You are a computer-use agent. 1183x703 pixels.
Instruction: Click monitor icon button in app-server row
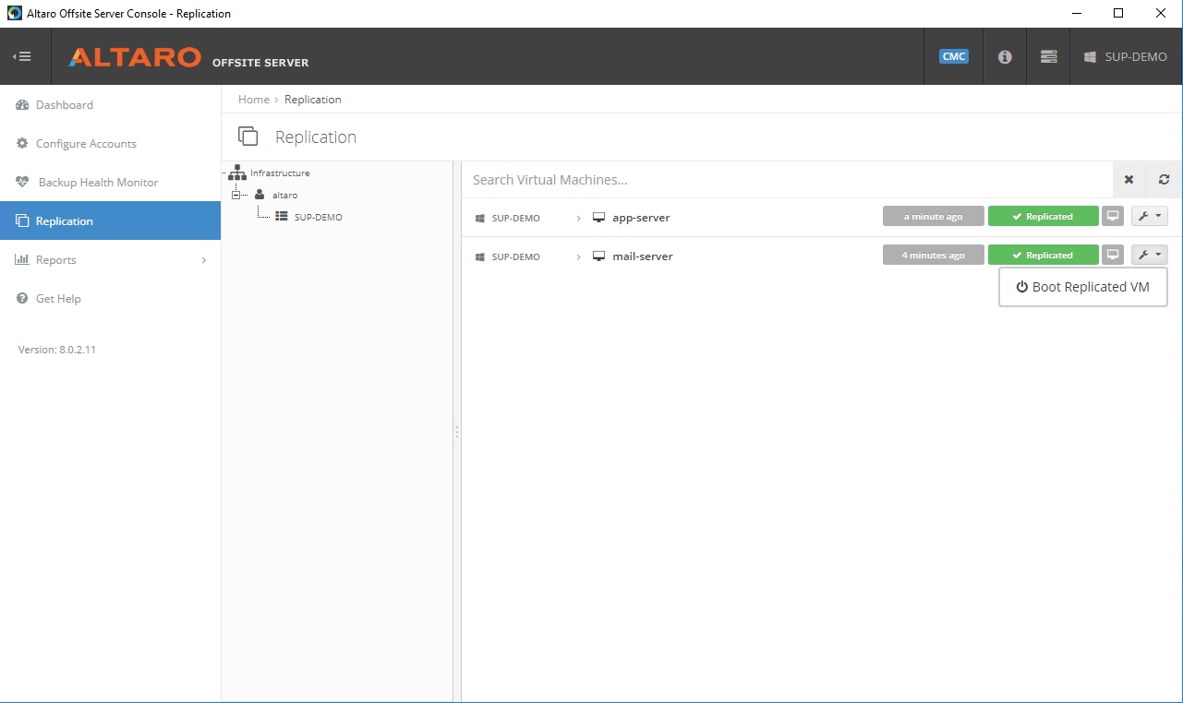tap(1113, 216)
